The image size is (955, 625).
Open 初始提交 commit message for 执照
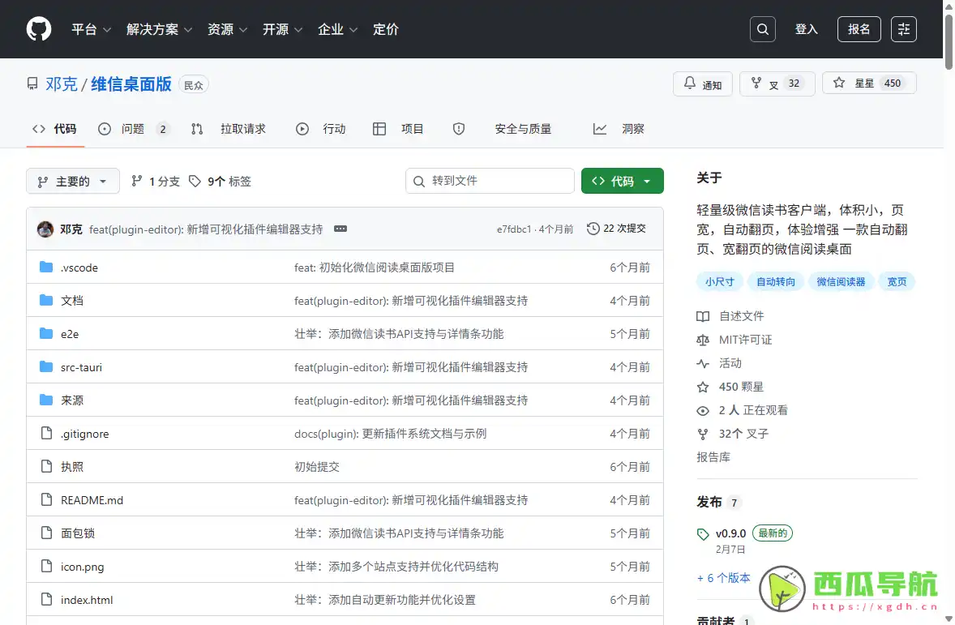[x=317, y=467]
